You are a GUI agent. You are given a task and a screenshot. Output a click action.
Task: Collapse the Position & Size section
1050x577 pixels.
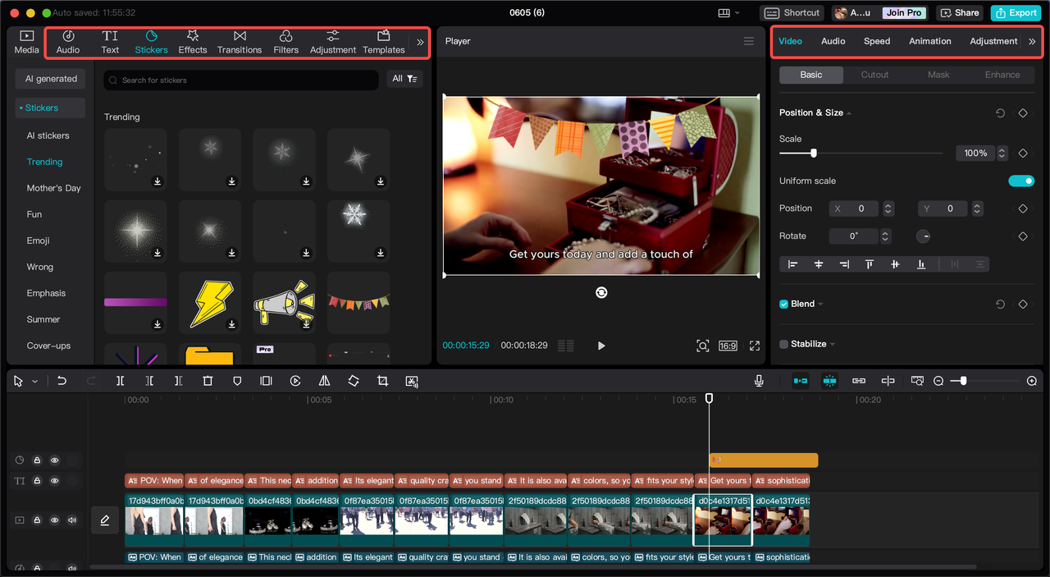(849, 113)
